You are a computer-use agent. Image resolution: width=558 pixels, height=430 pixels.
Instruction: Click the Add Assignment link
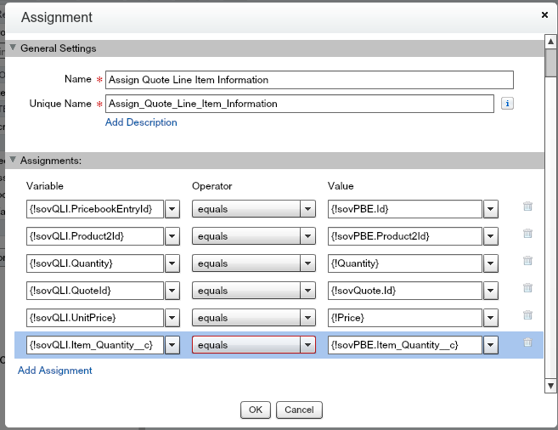click(55, 371)
